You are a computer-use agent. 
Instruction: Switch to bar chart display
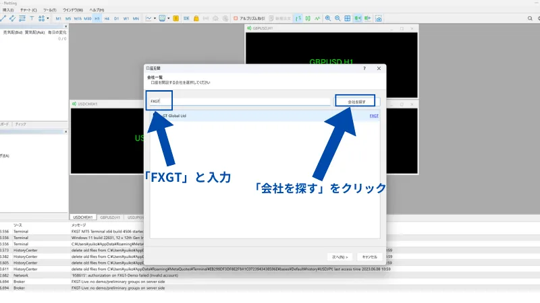(x=298, y=19)
